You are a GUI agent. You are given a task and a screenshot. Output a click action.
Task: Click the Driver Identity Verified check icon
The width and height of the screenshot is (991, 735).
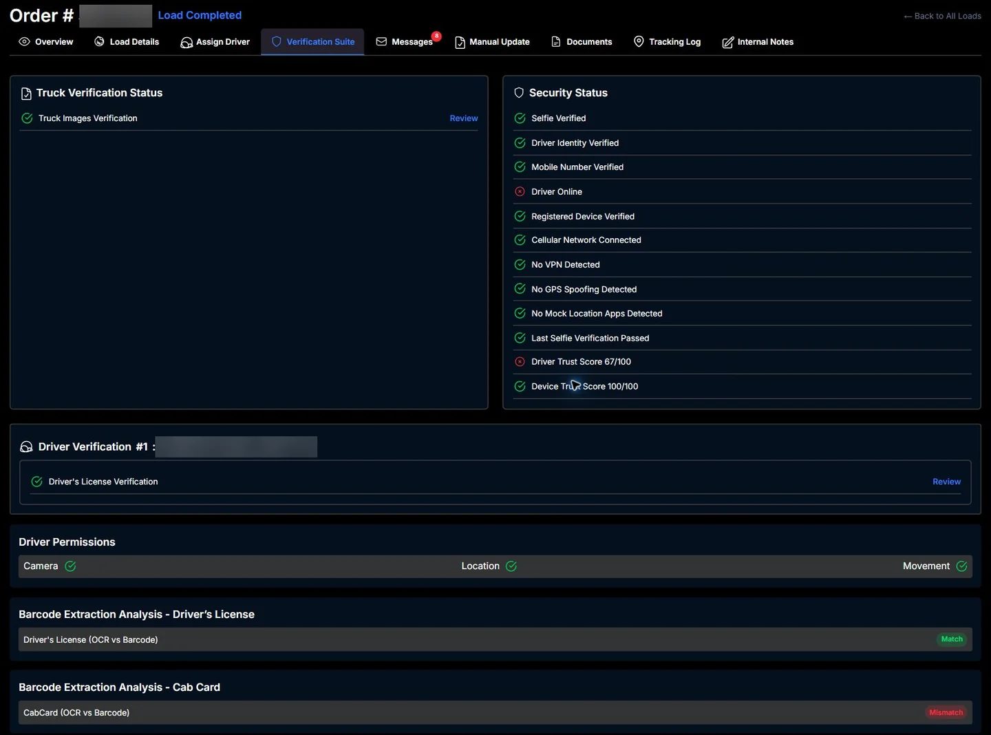click(x=520, y=143)
